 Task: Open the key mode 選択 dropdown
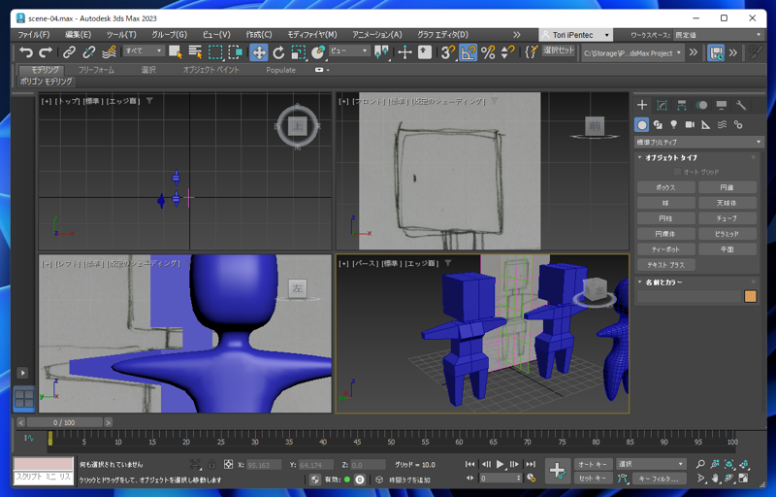651,464
